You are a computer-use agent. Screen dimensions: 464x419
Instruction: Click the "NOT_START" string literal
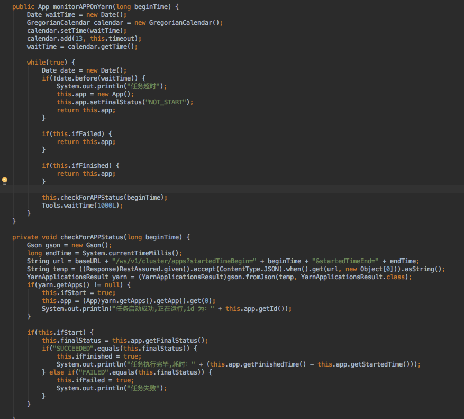click(x=167, y=102)
